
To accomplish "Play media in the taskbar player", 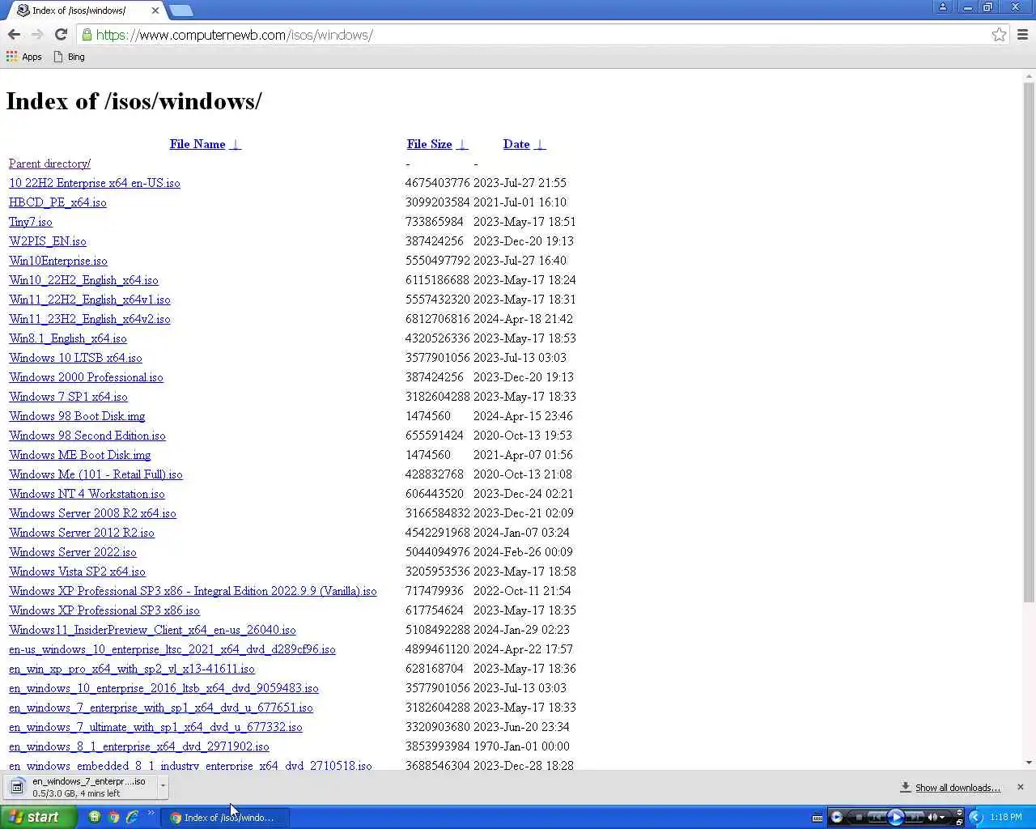I will tap(896, 817).
